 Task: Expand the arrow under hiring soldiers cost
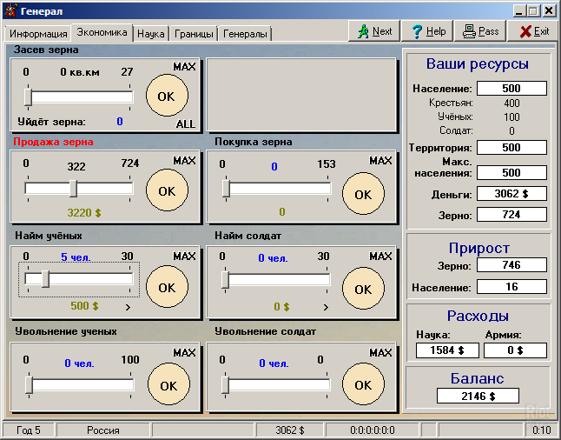[324, 307]
